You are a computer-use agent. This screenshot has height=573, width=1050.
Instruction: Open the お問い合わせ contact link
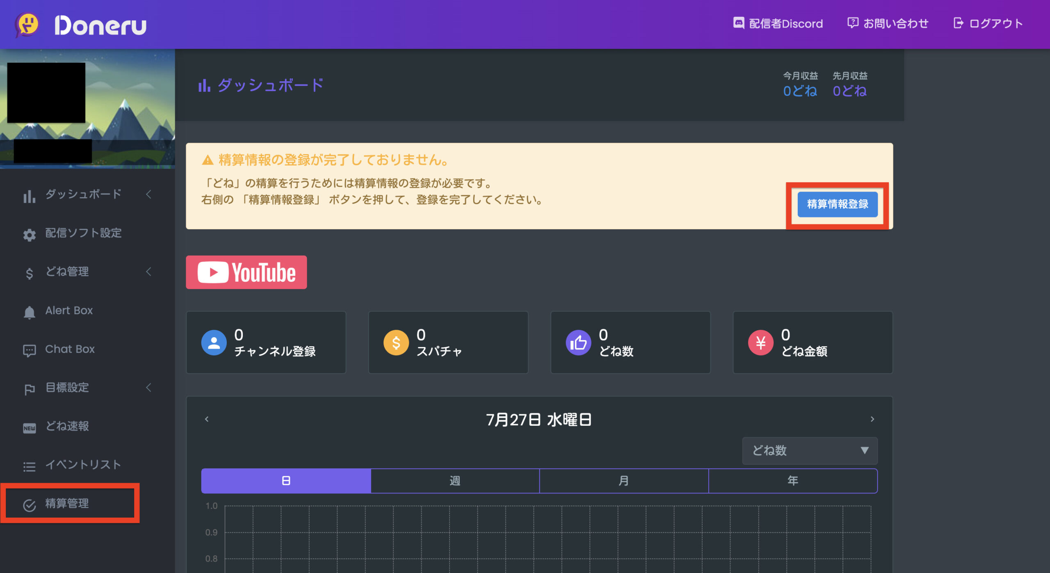896,23
